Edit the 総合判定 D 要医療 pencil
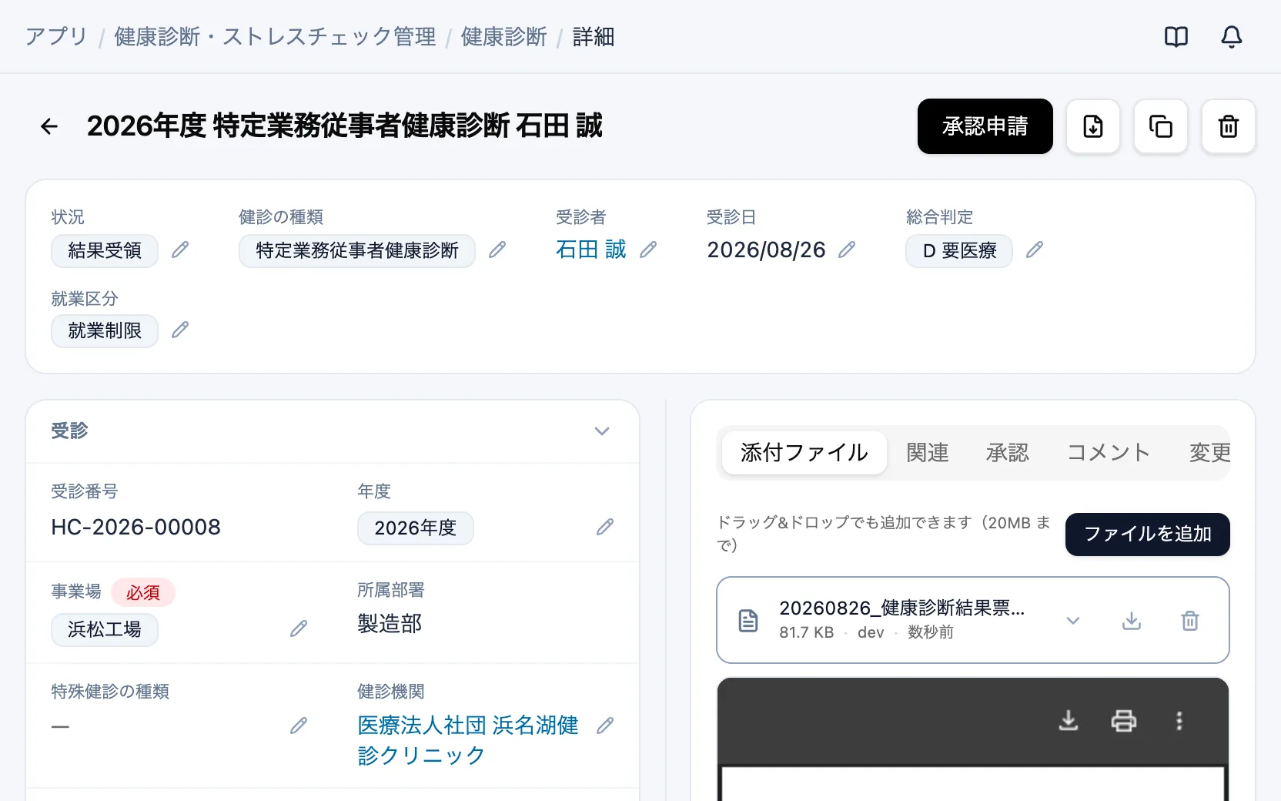 click(1035, 250)
